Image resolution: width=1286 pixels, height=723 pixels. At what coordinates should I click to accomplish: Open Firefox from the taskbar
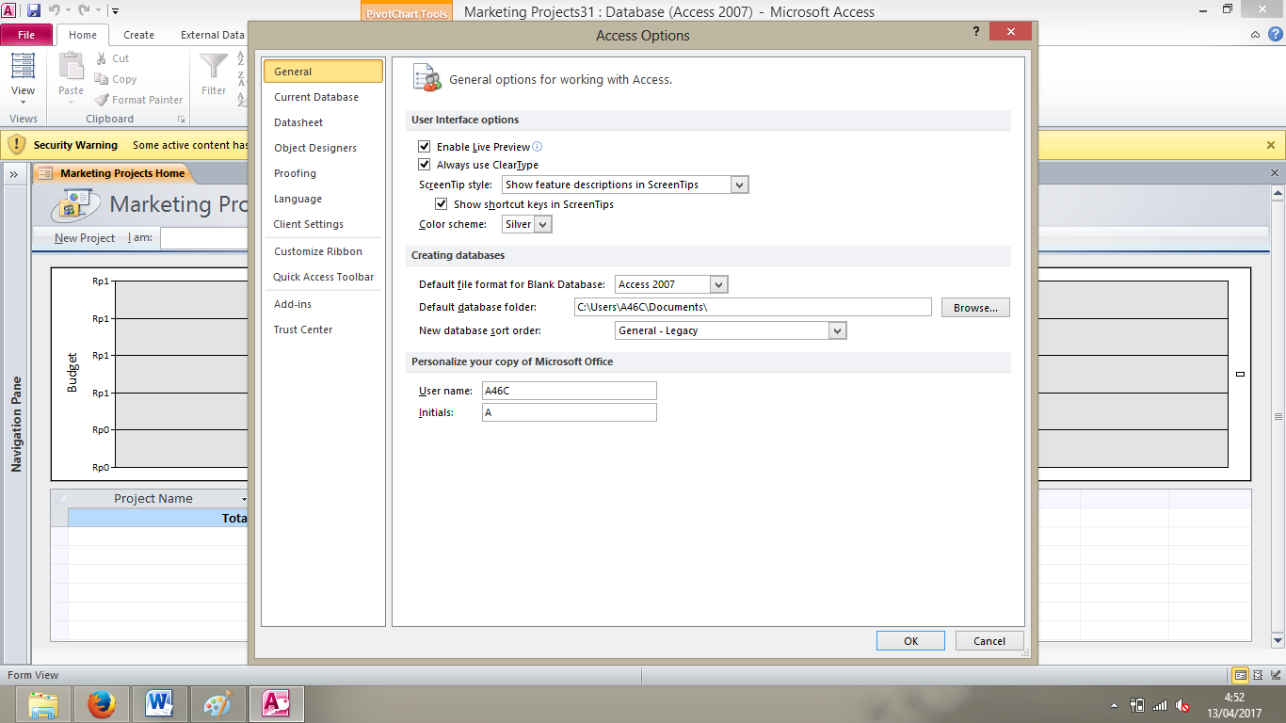(102, 704)
